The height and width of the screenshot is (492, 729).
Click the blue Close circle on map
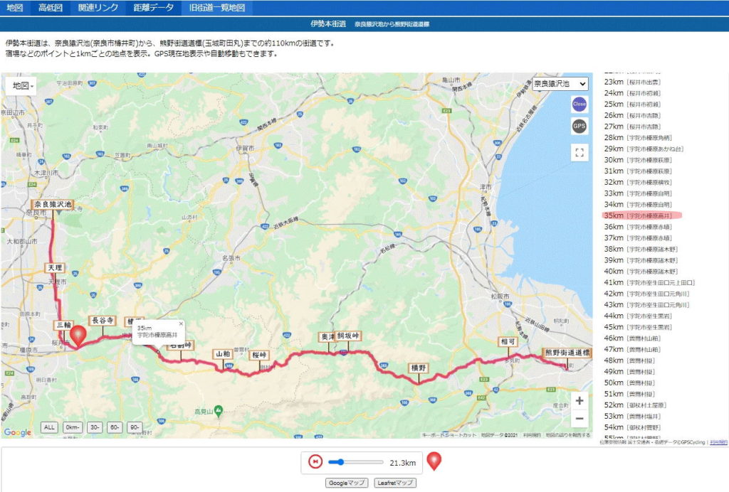pyautogui.click(x=579, y=104)
